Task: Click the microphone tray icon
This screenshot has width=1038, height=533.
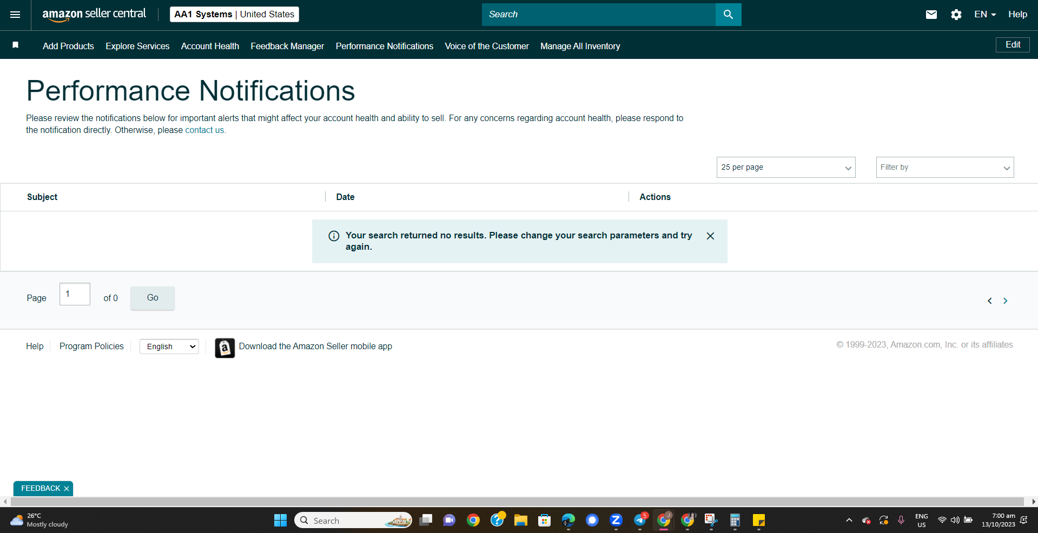Action: click(901, 520)
